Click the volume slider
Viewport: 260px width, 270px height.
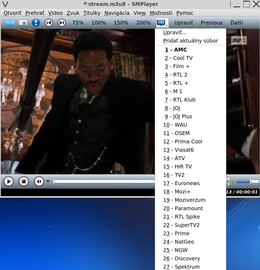pos(247,182)
